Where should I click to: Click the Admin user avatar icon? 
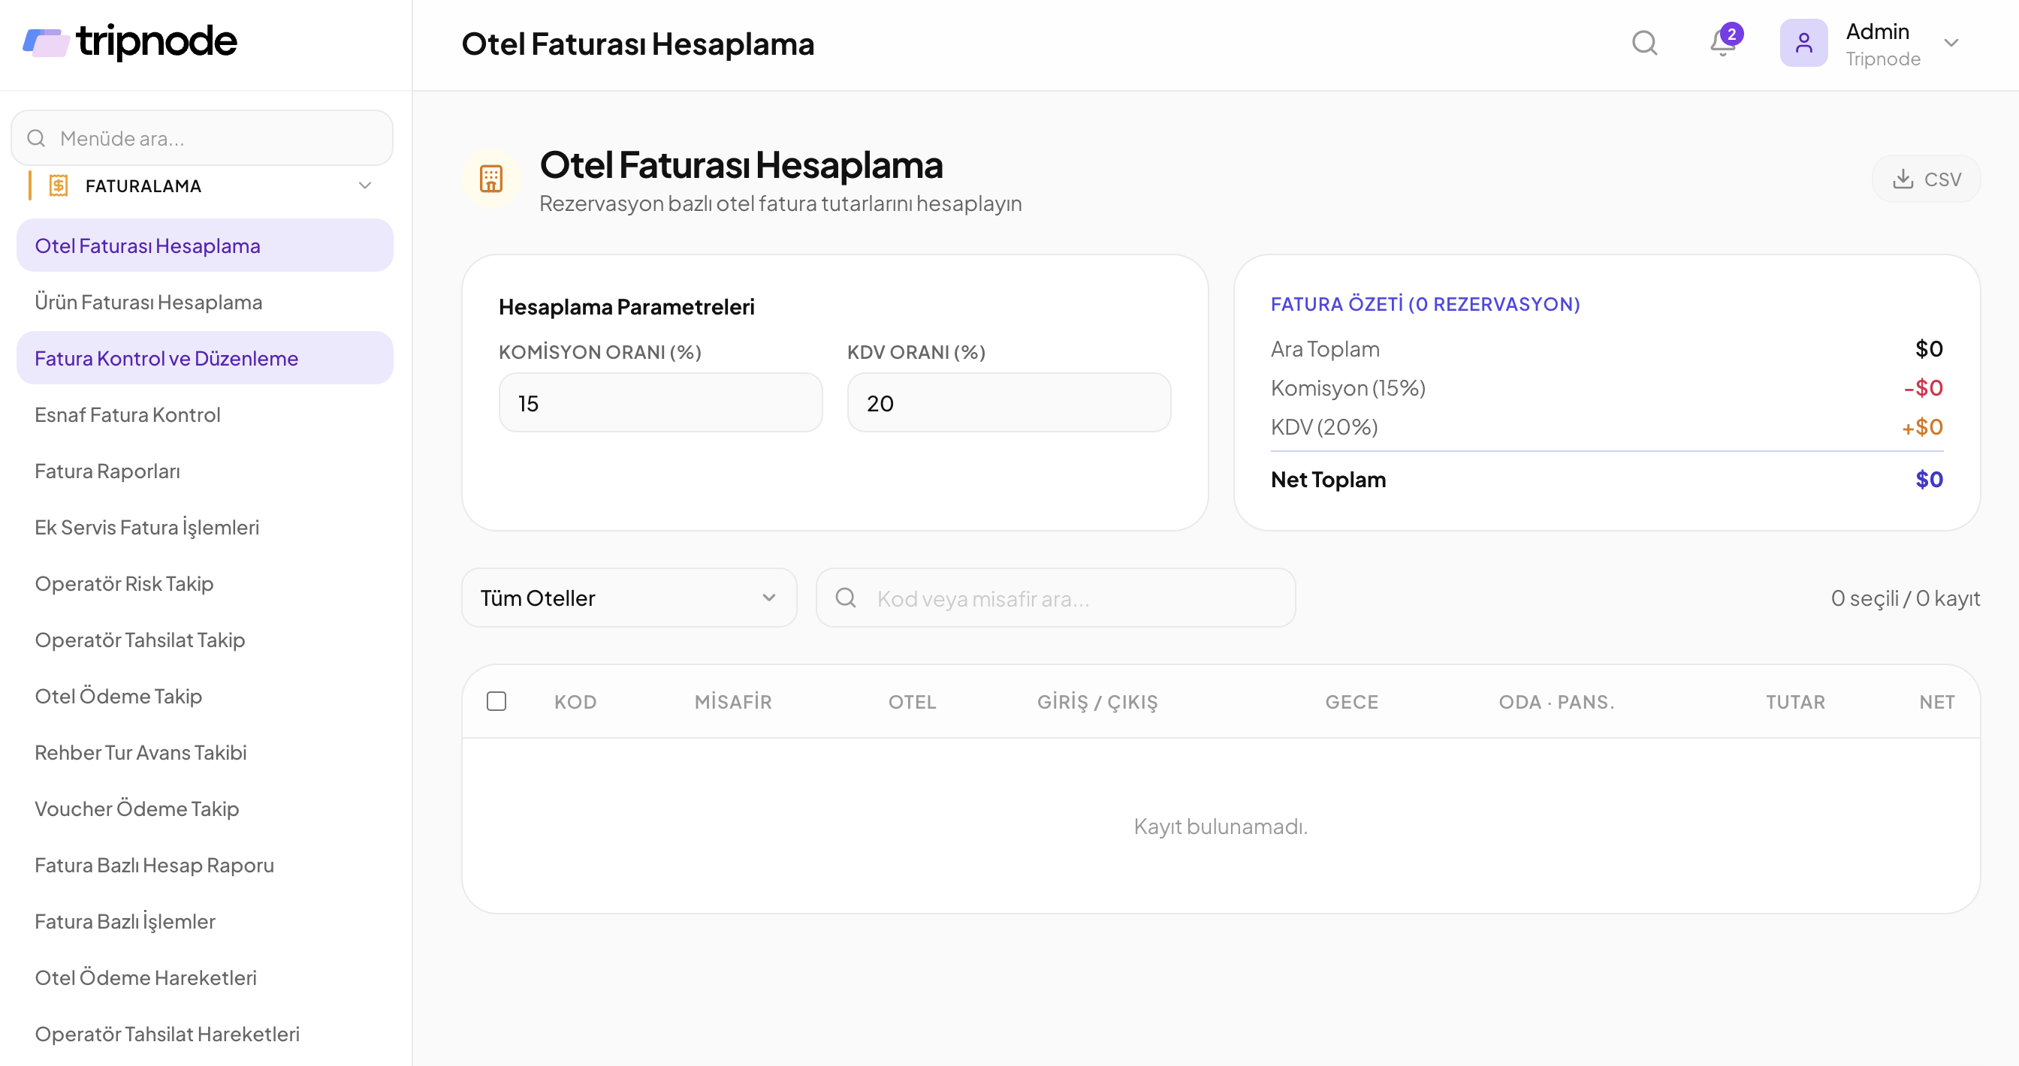(x=1803, y=43)
